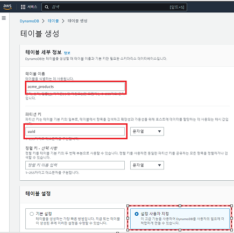Click the 정렬 키 - 선택 사항 label

41,148
